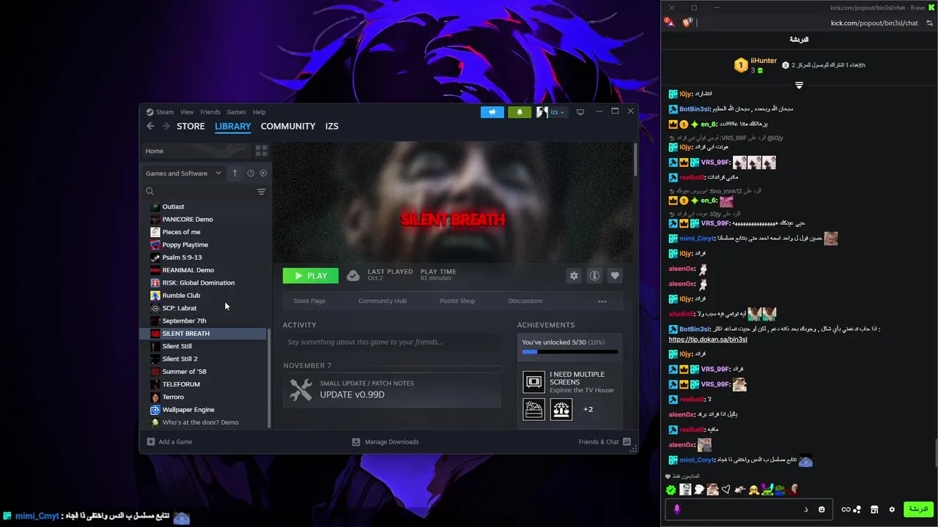Open I NEED MULTIPLE SCREENS achievement icon

[534, 381]
